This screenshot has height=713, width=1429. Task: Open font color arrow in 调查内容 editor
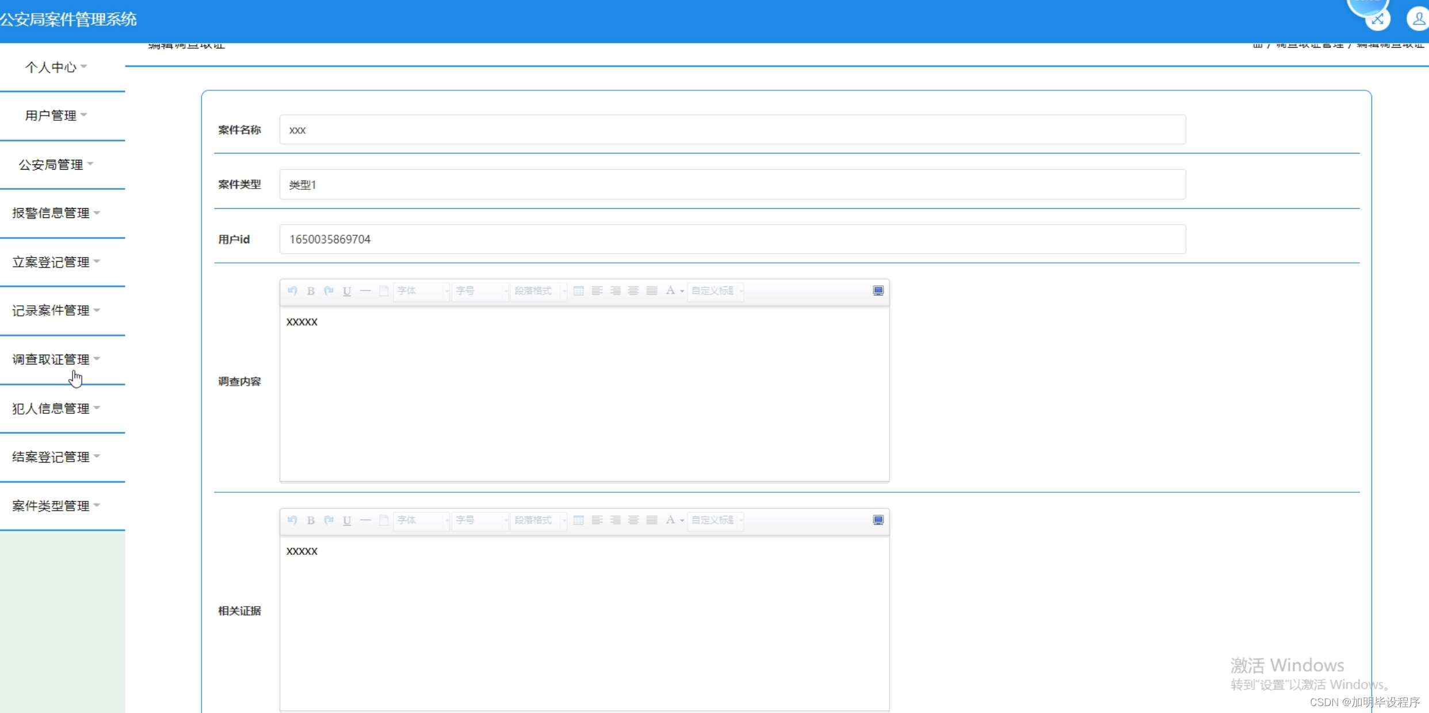(682, 292)
